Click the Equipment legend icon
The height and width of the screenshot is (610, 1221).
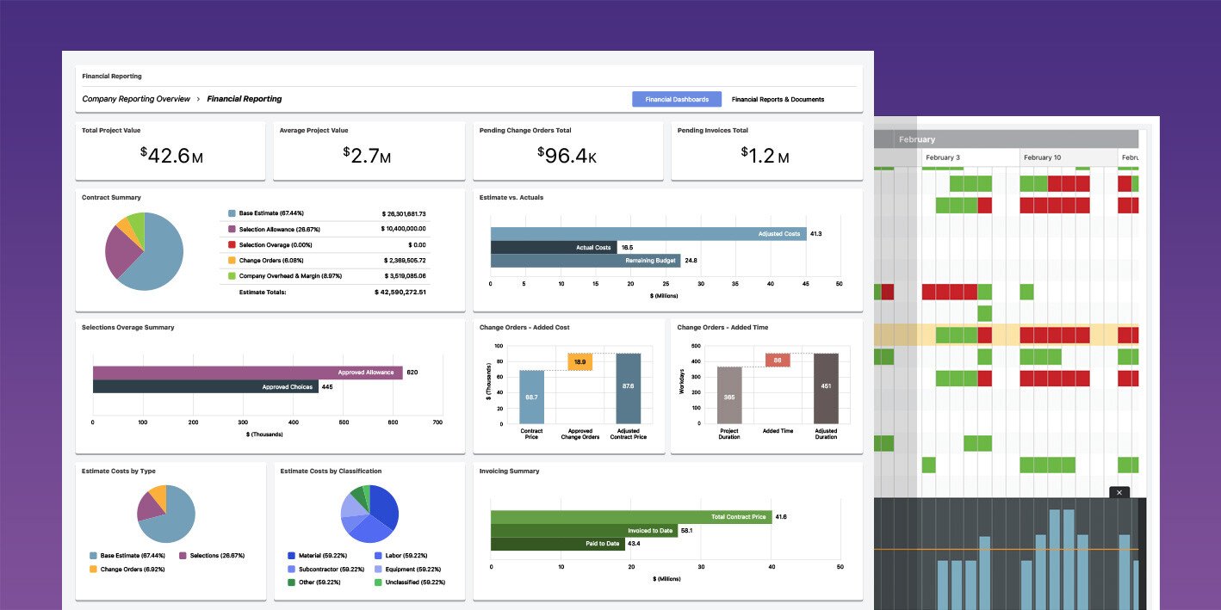tap(377, 569)
